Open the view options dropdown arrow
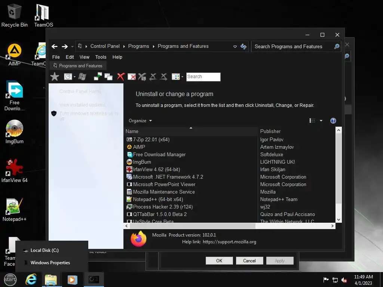Viewport: 383px width, 287px height. (x=321, y=121)
